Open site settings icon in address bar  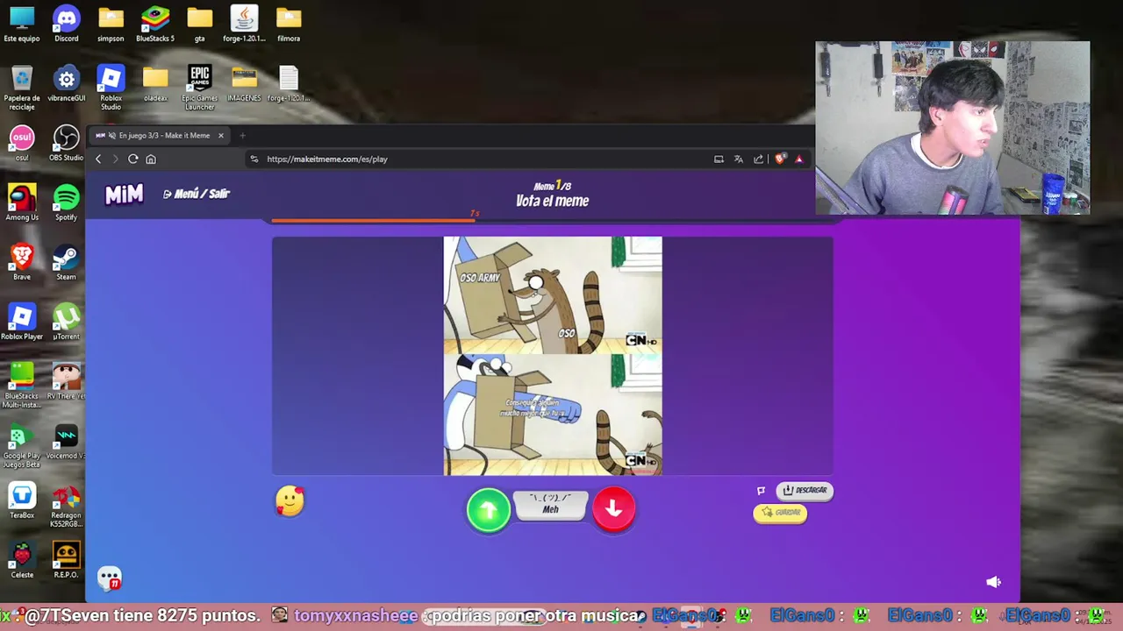pos(254,160)
